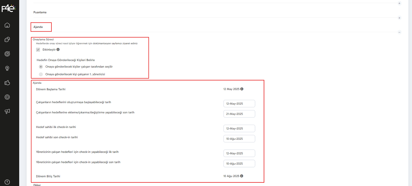412x186 pixels.
Task: Toggle the Etkinleştir checkbox
Action: pos(38,50)
